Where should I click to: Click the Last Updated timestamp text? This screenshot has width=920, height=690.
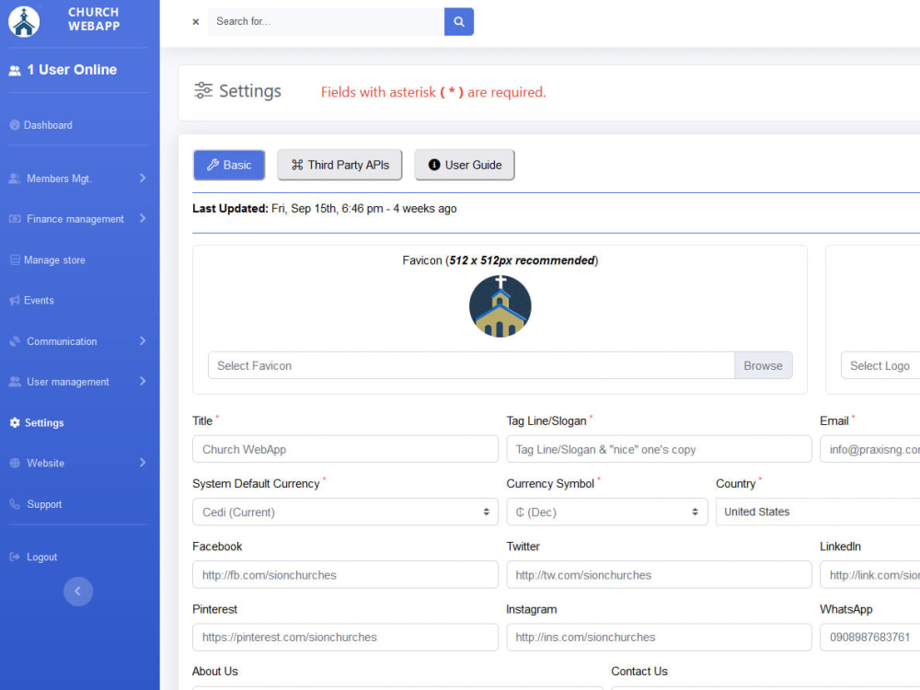(325, 209)
